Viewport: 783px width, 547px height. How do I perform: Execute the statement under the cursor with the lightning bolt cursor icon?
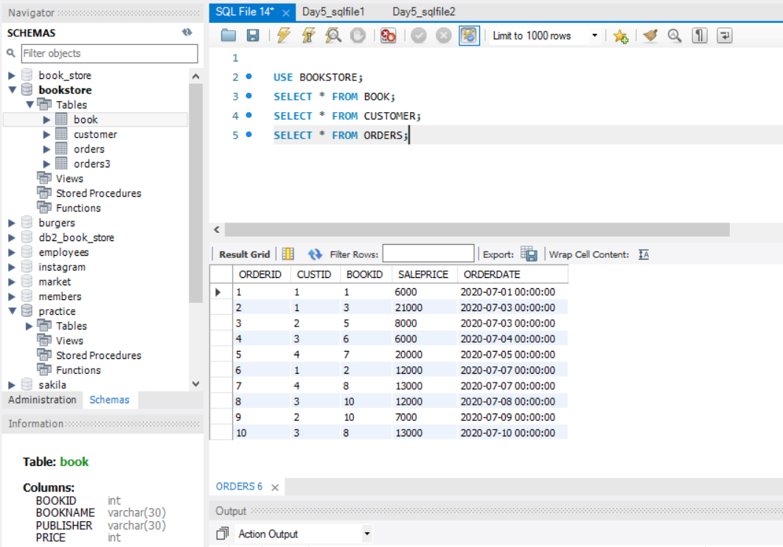(308, 35)
